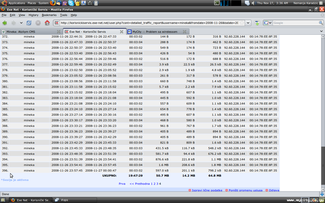Open page 3 of the report
Screen dimensions: 325x203
pyautogui.click(x=157, y=184)
